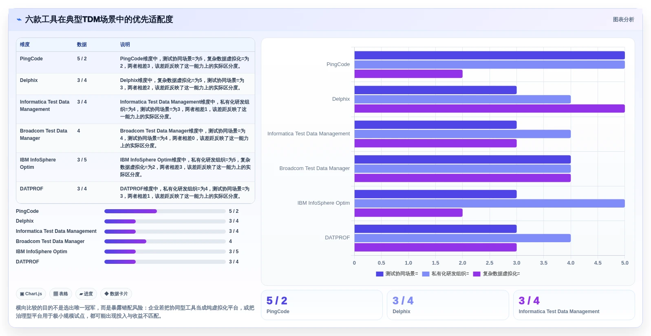This screenshot has width=651, height=336.
Task: Click the 维度 column header
Action: click(x=25, y=44)
